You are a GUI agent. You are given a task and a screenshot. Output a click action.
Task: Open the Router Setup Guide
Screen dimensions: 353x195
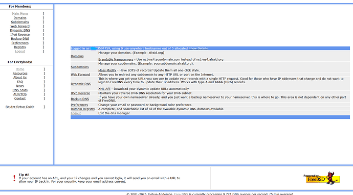(x=20, y=107)
